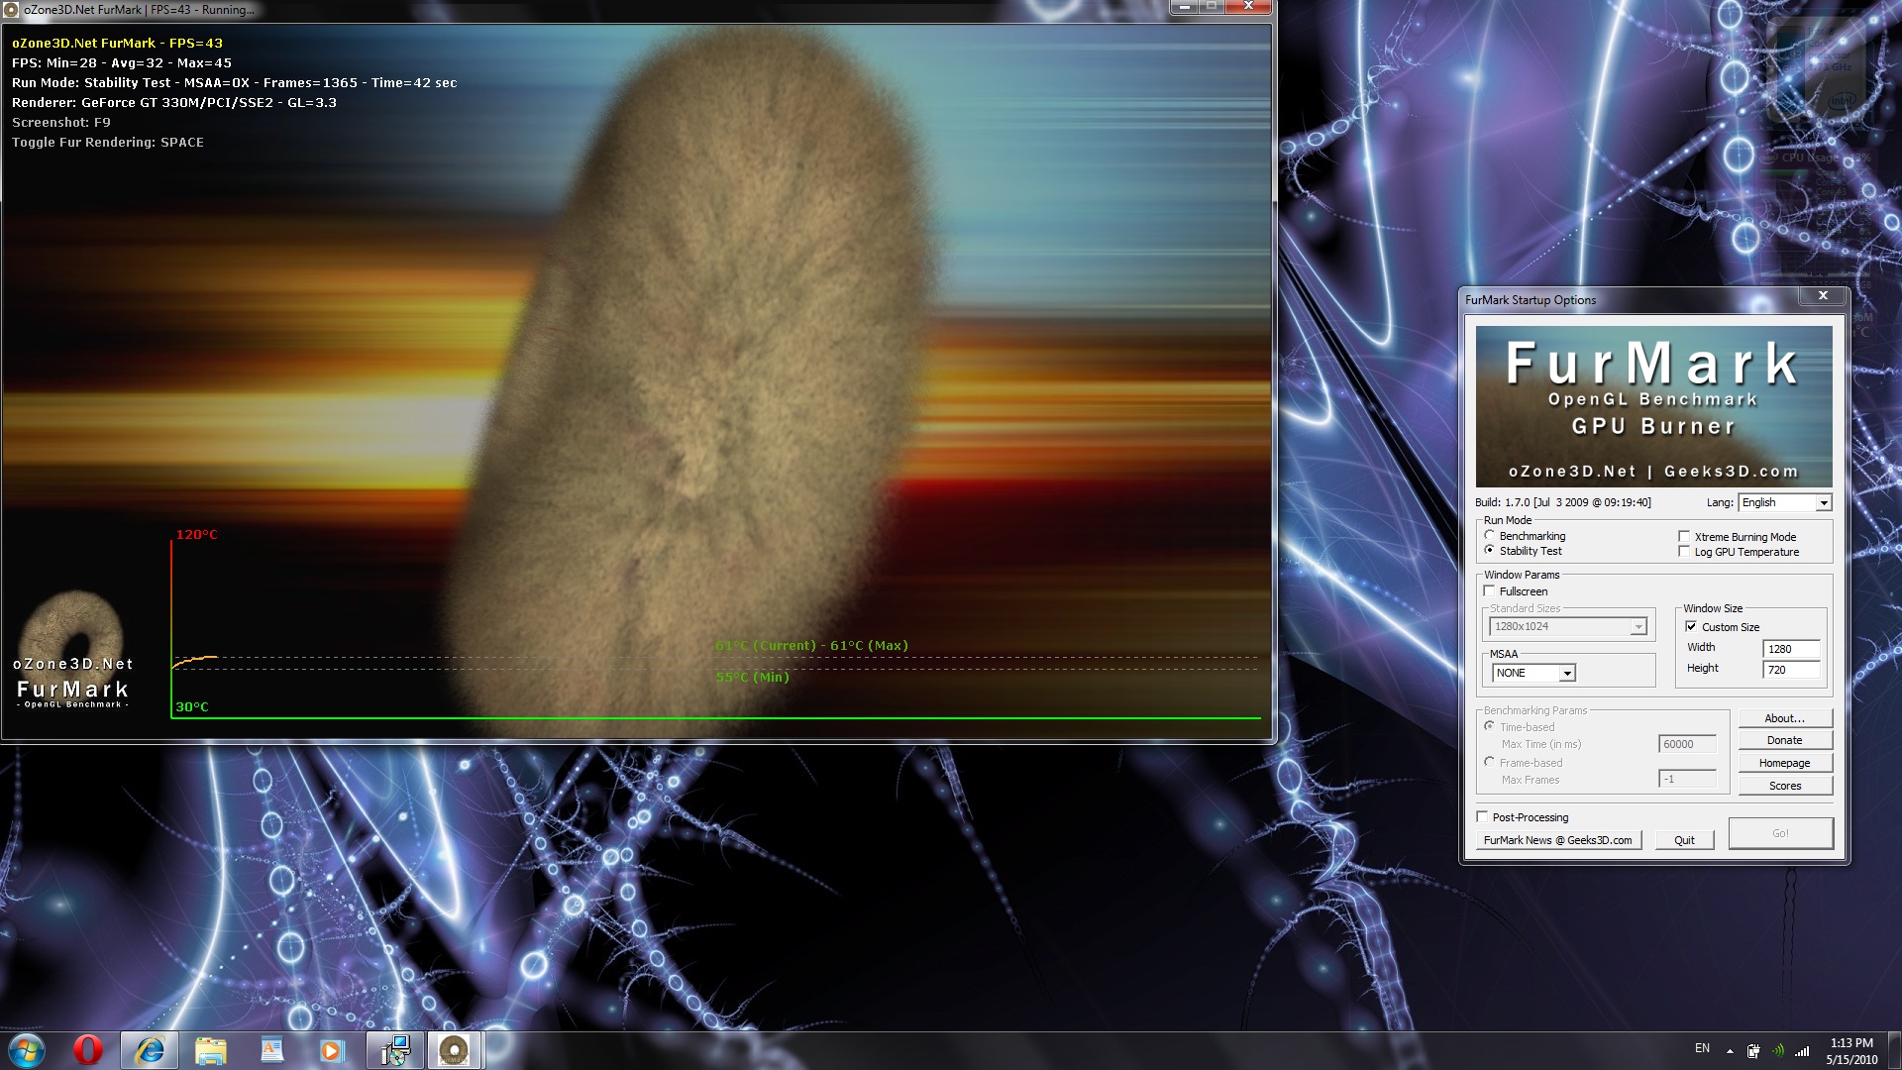Screen dimensions: 1902x1070
Task: Click the Toggle Fur Rendering: SPACE text
Action: coord(108,143)
